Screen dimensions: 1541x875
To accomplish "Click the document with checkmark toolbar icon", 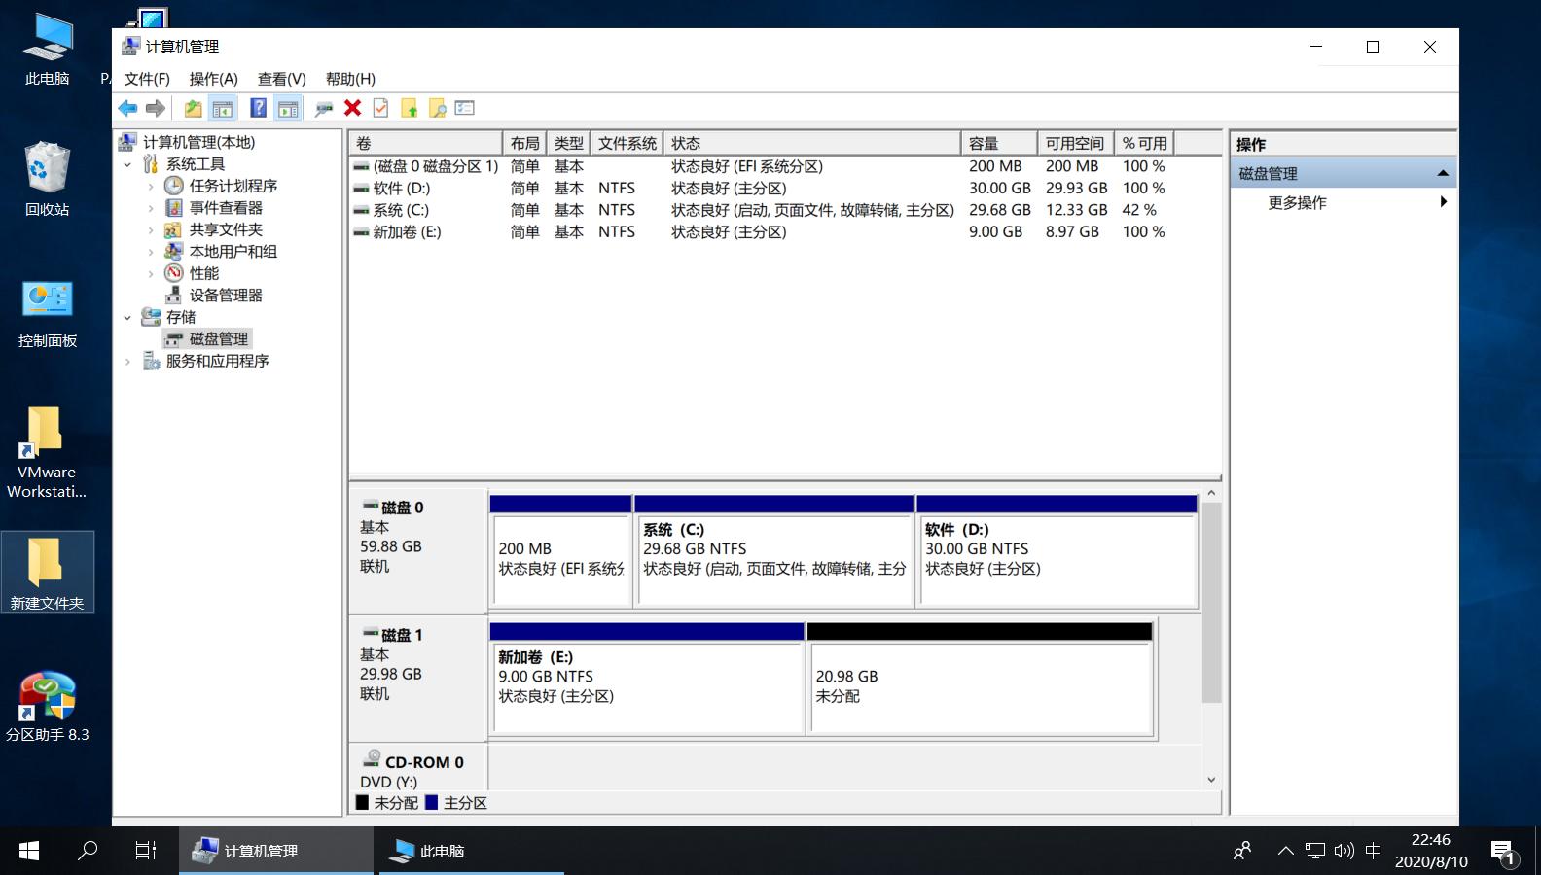I will (x=380, y=108).
